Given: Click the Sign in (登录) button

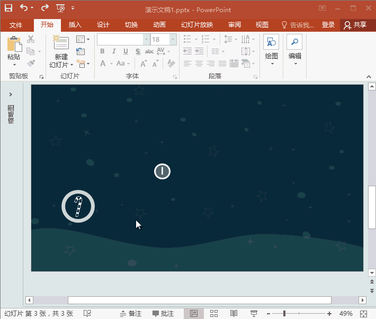Looking at the screenshot, I should click(x=328, y=25).
